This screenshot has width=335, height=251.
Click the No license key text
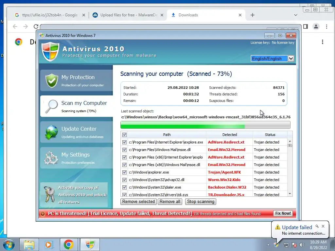[x=283, y=42]
